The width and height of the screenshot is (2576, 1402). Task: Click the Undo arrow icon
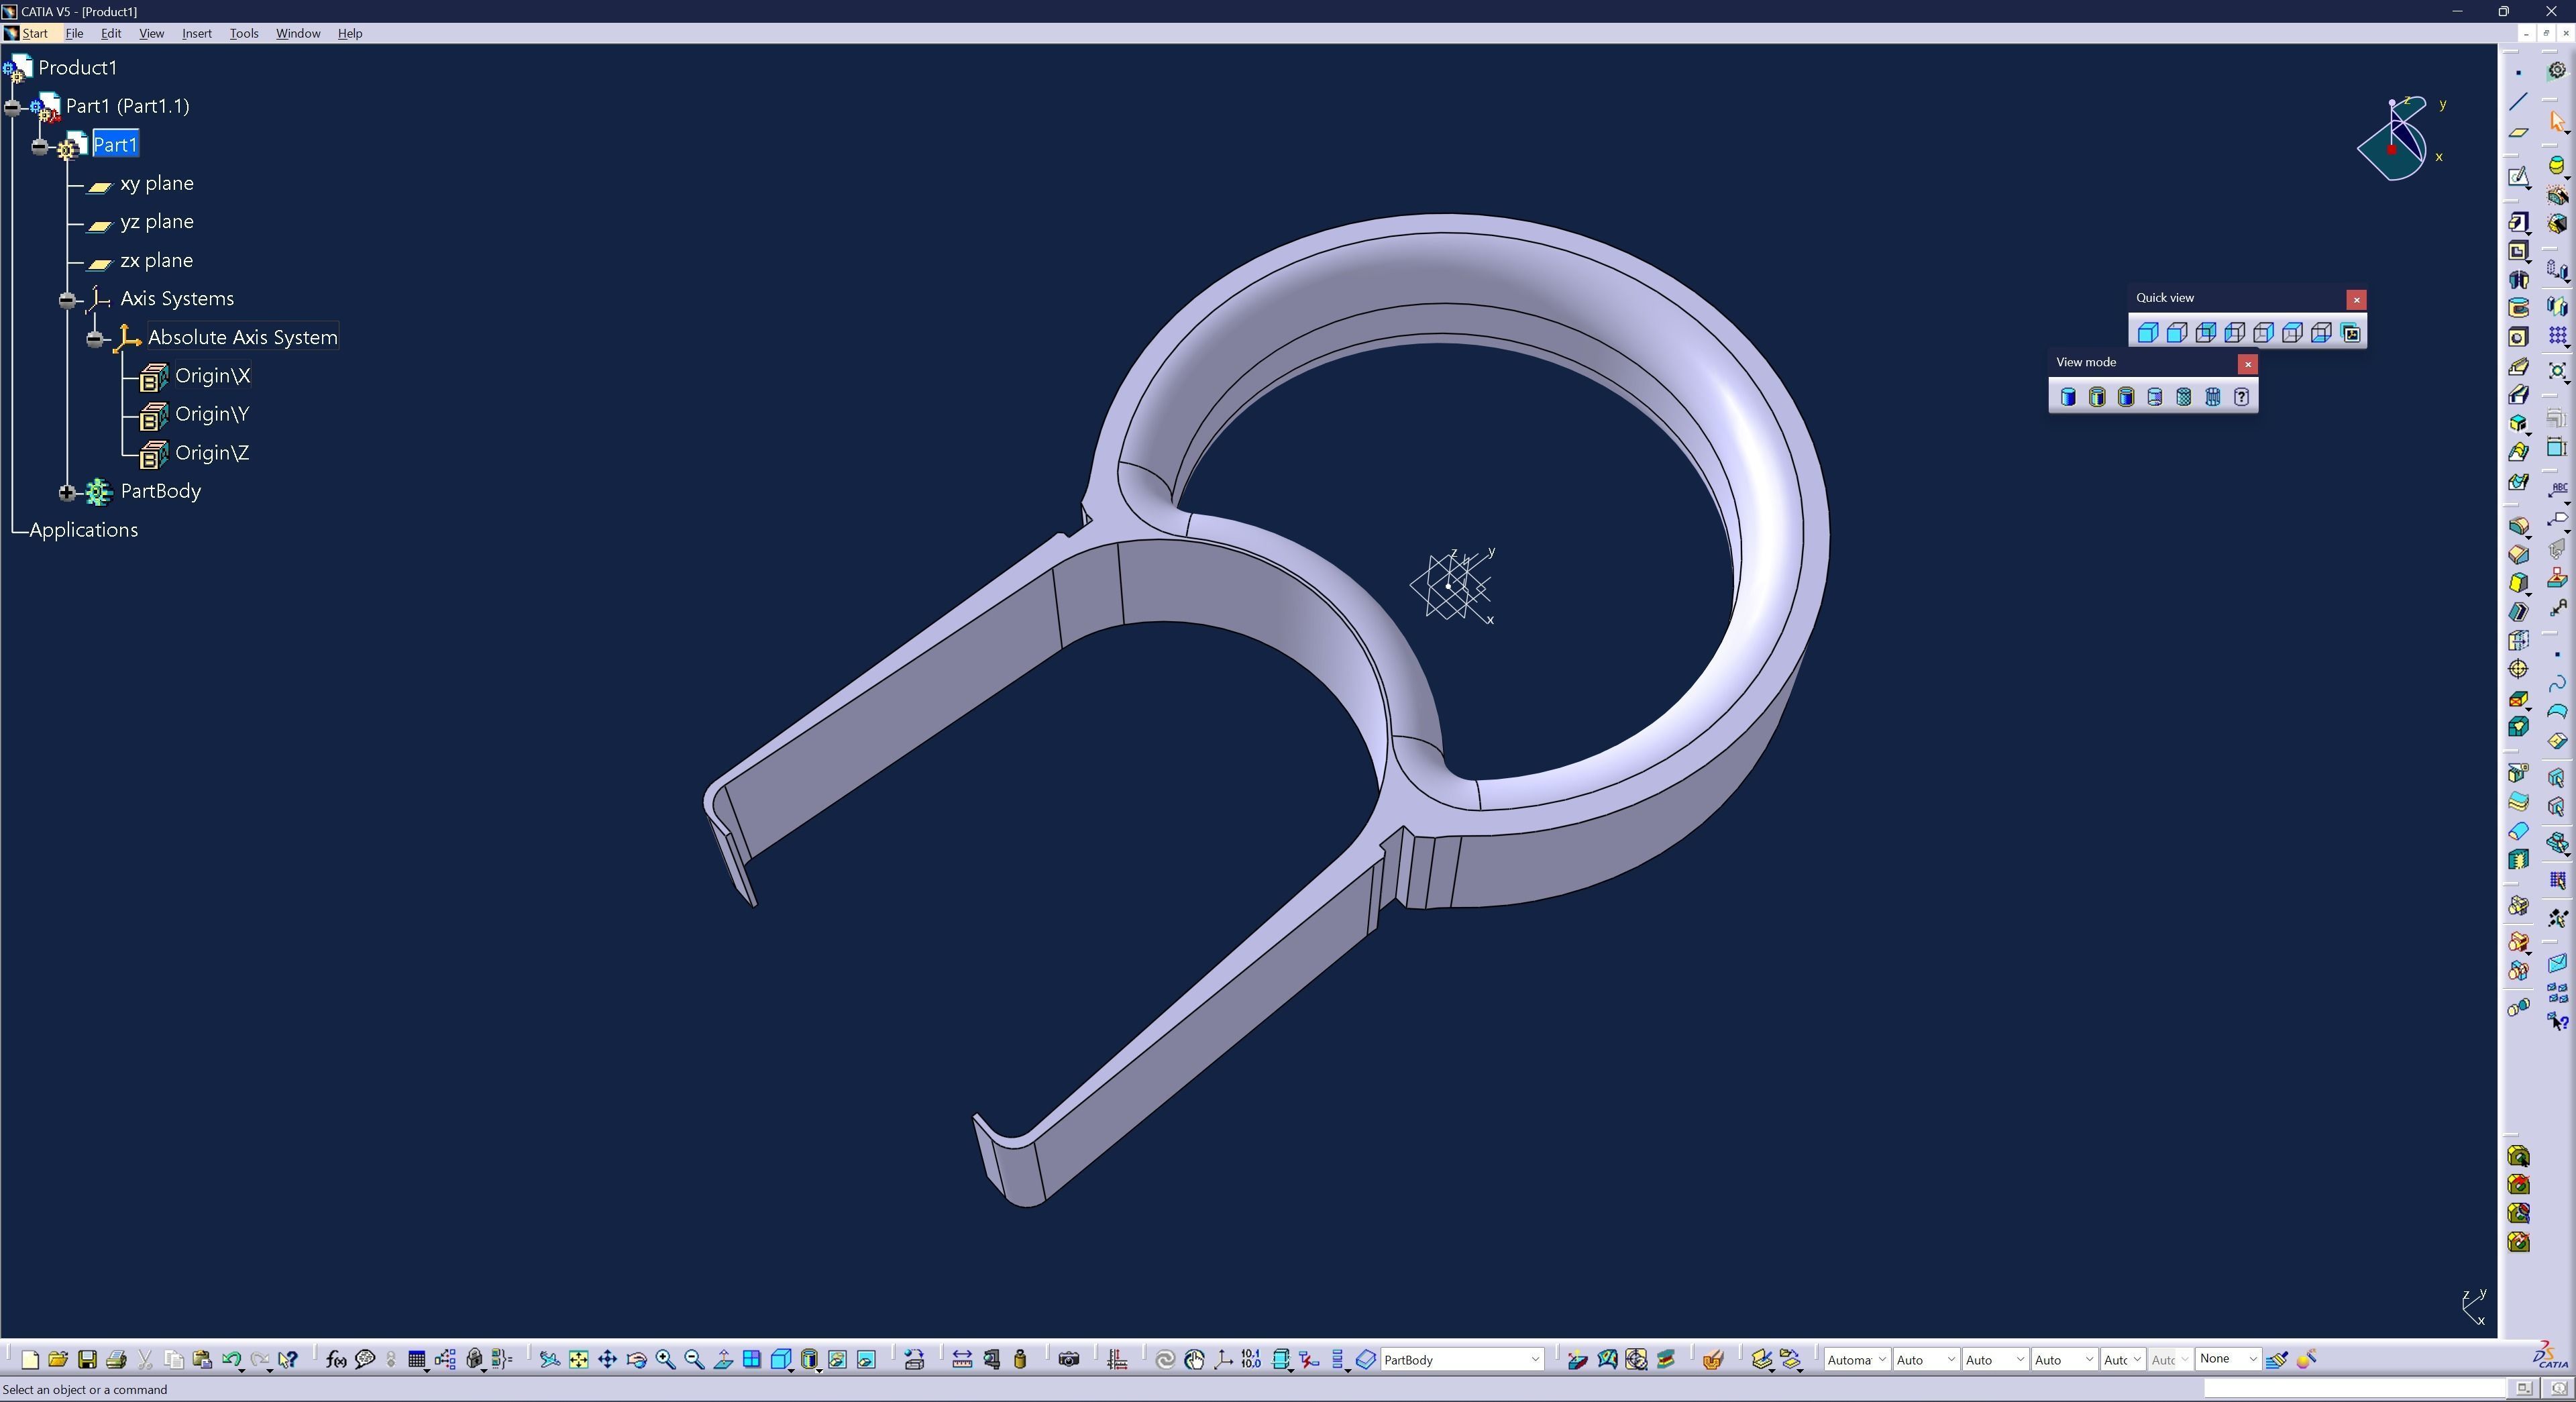click(231, 1360)
